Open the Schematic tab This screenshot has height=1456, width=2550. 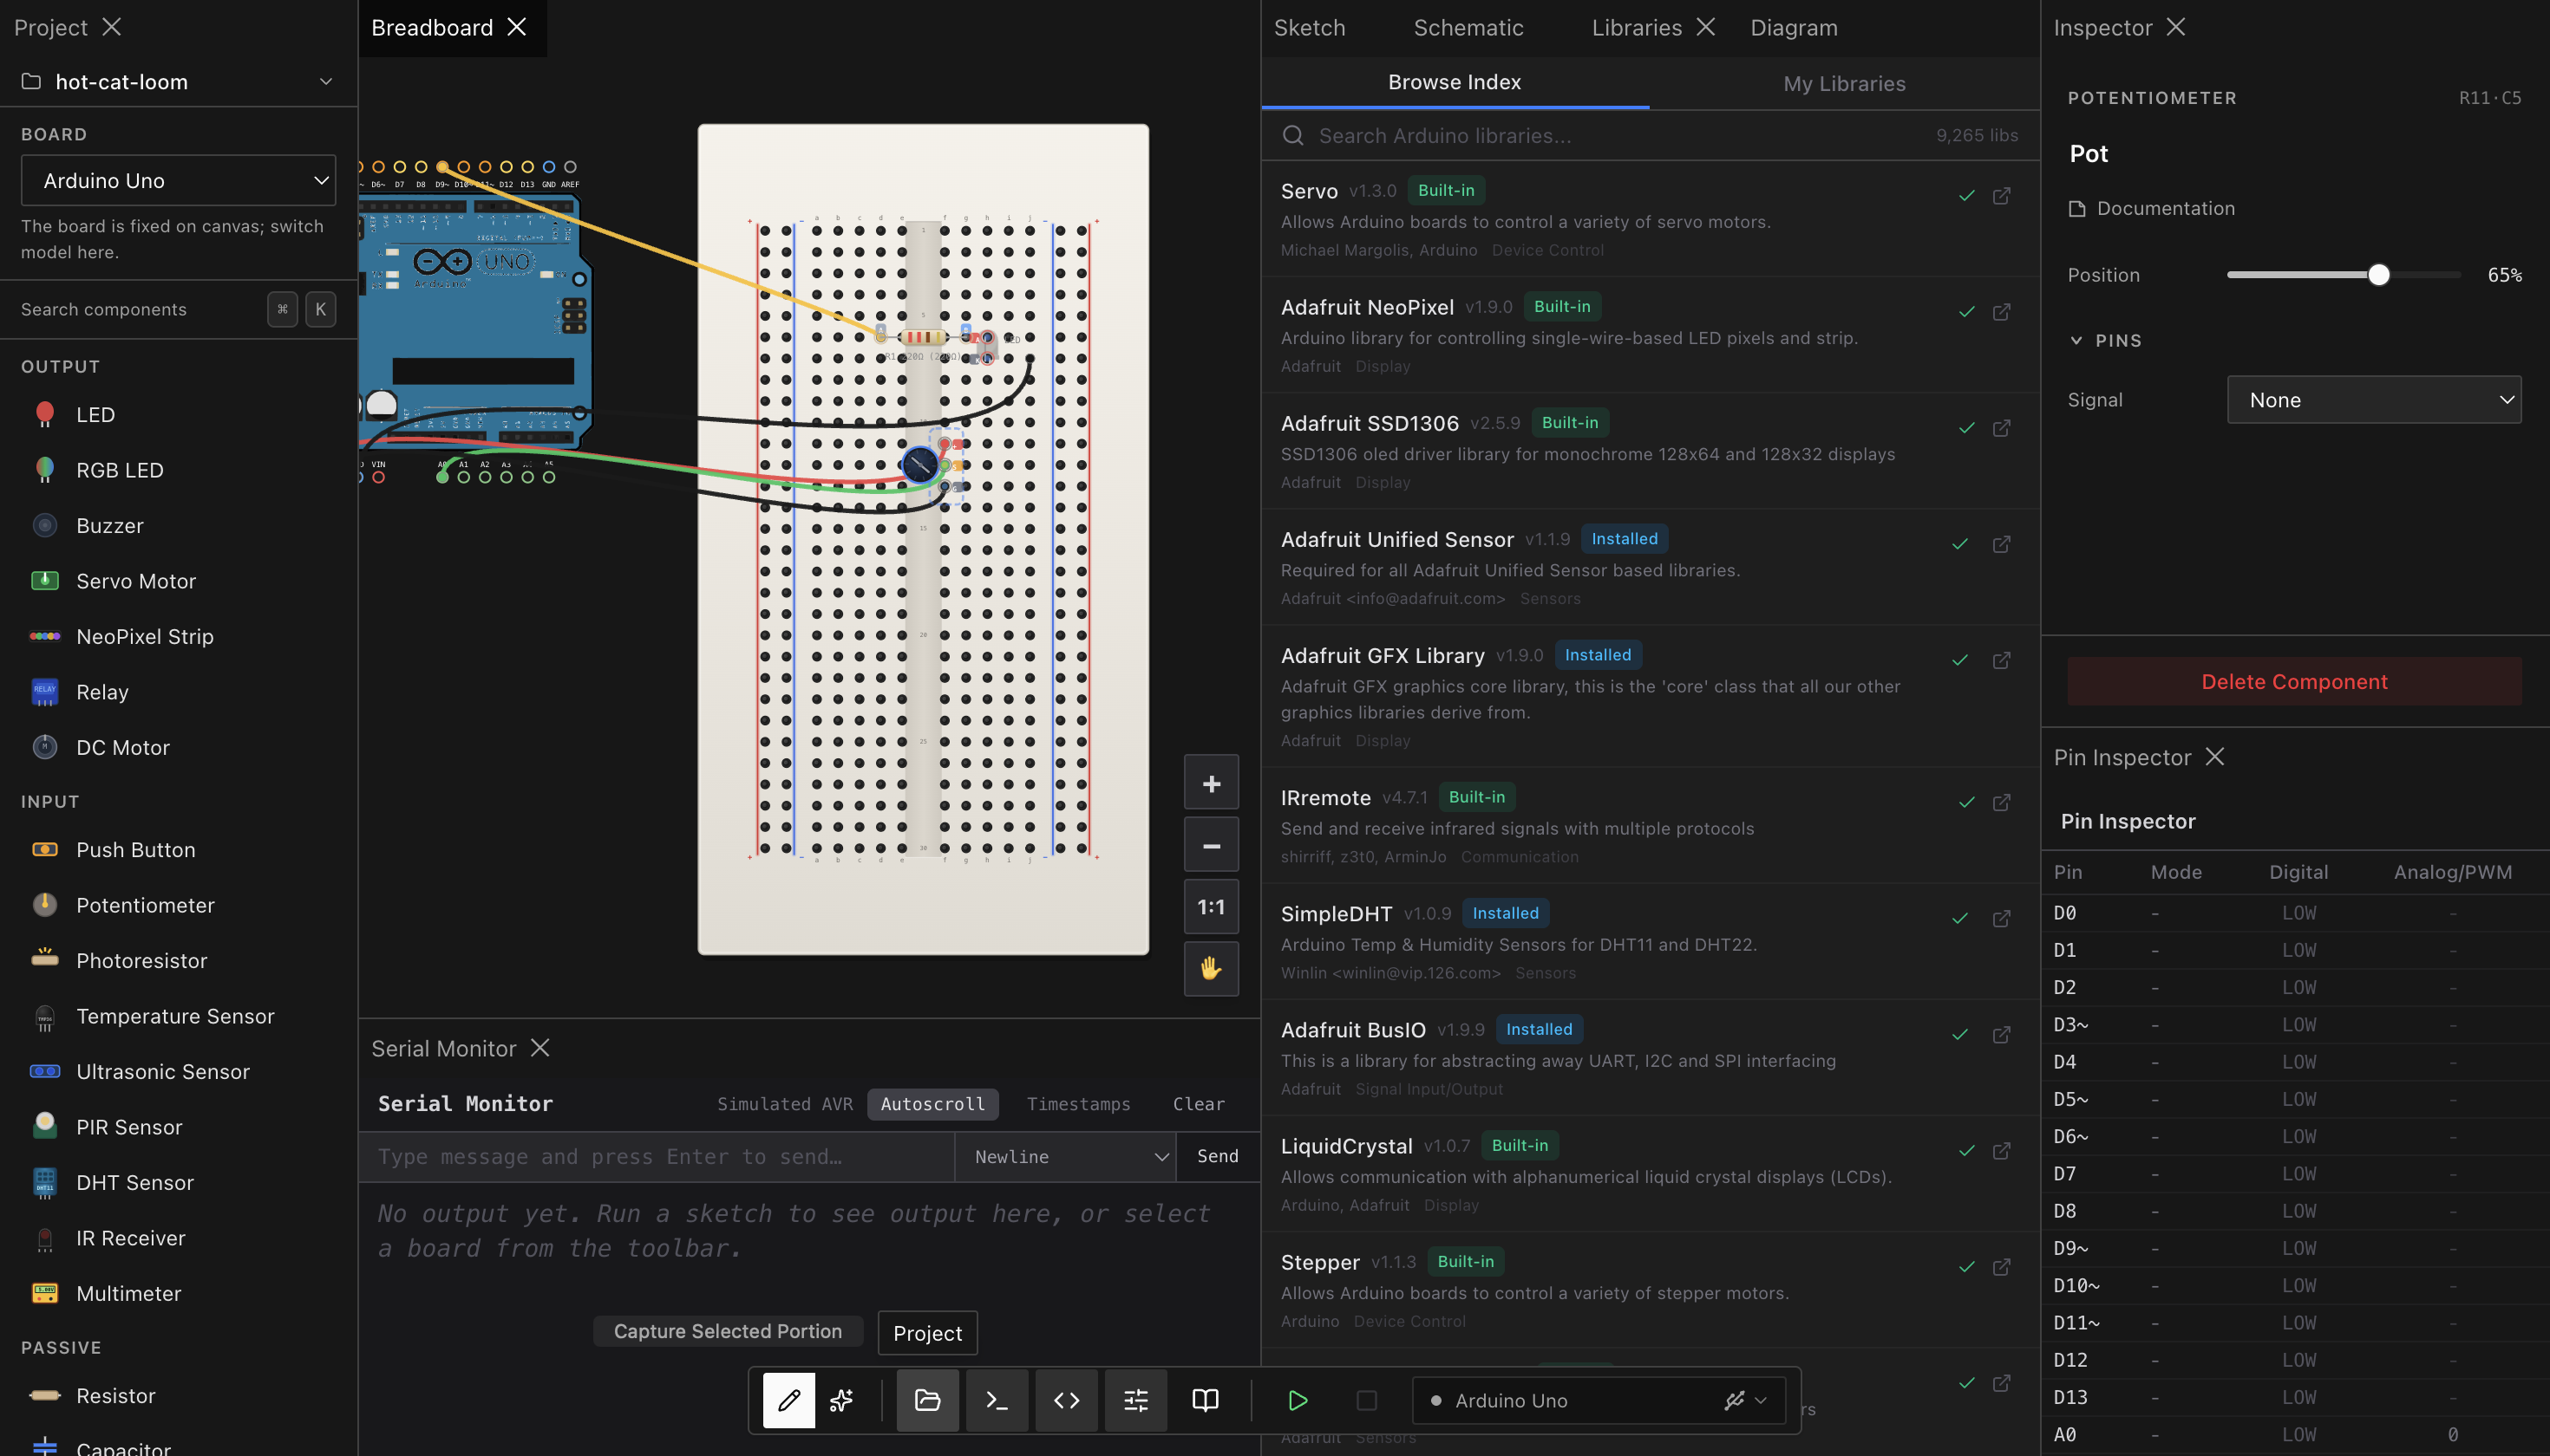coord(1468,28)
